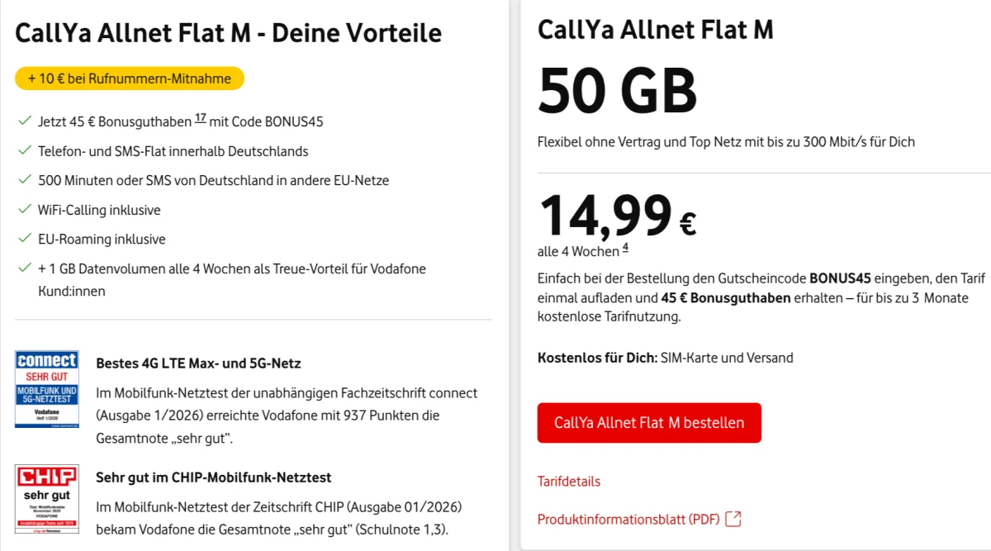The image size is (991, 551).
Task: Click the 50 GB data volume headline
Action: (618, 90)
